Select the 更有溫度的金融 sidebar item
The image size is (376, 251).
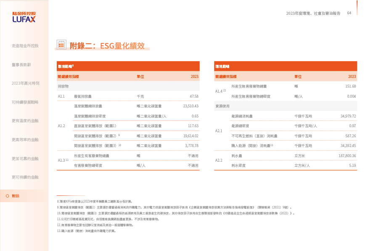[25, 121]
